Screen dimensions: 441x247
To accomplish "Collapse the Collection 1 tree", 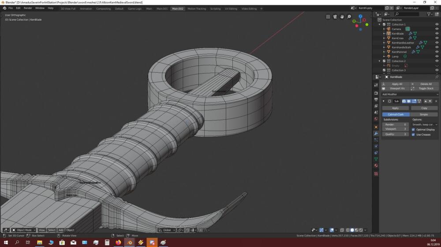I will tap(379, 24).
